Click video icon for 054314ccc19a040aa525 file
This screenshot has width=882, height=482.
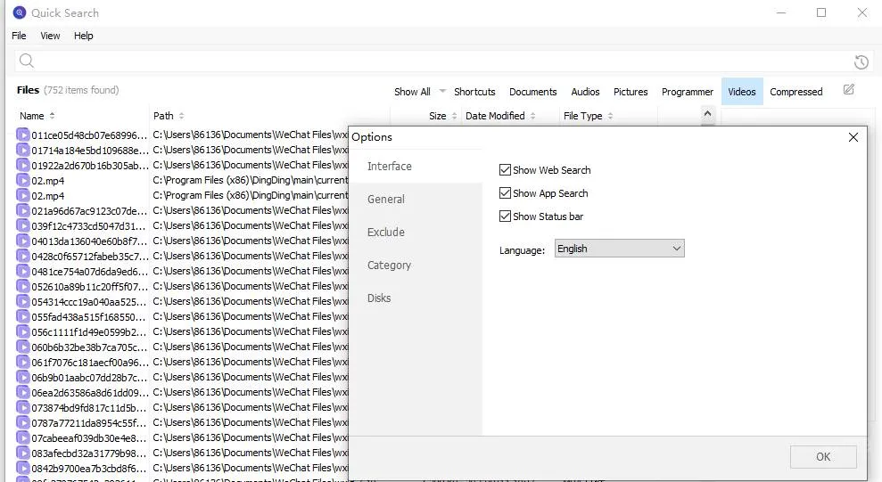coord(22,302)
